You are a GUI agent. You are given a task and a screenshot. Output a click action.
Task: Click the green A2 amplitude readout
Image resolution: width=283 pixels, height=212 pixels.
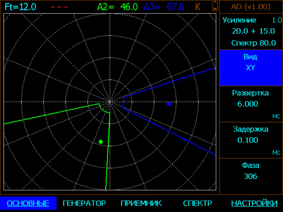point(118,7)
